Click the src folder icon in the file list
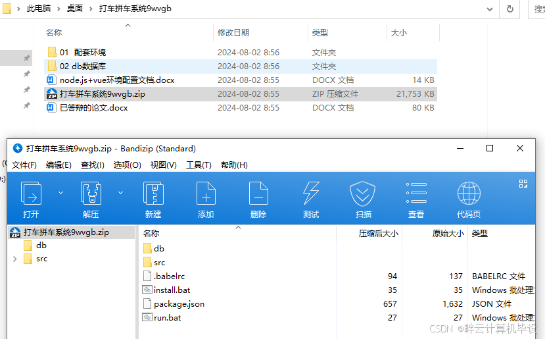This screenshot has width=545, height=339. 147,262
